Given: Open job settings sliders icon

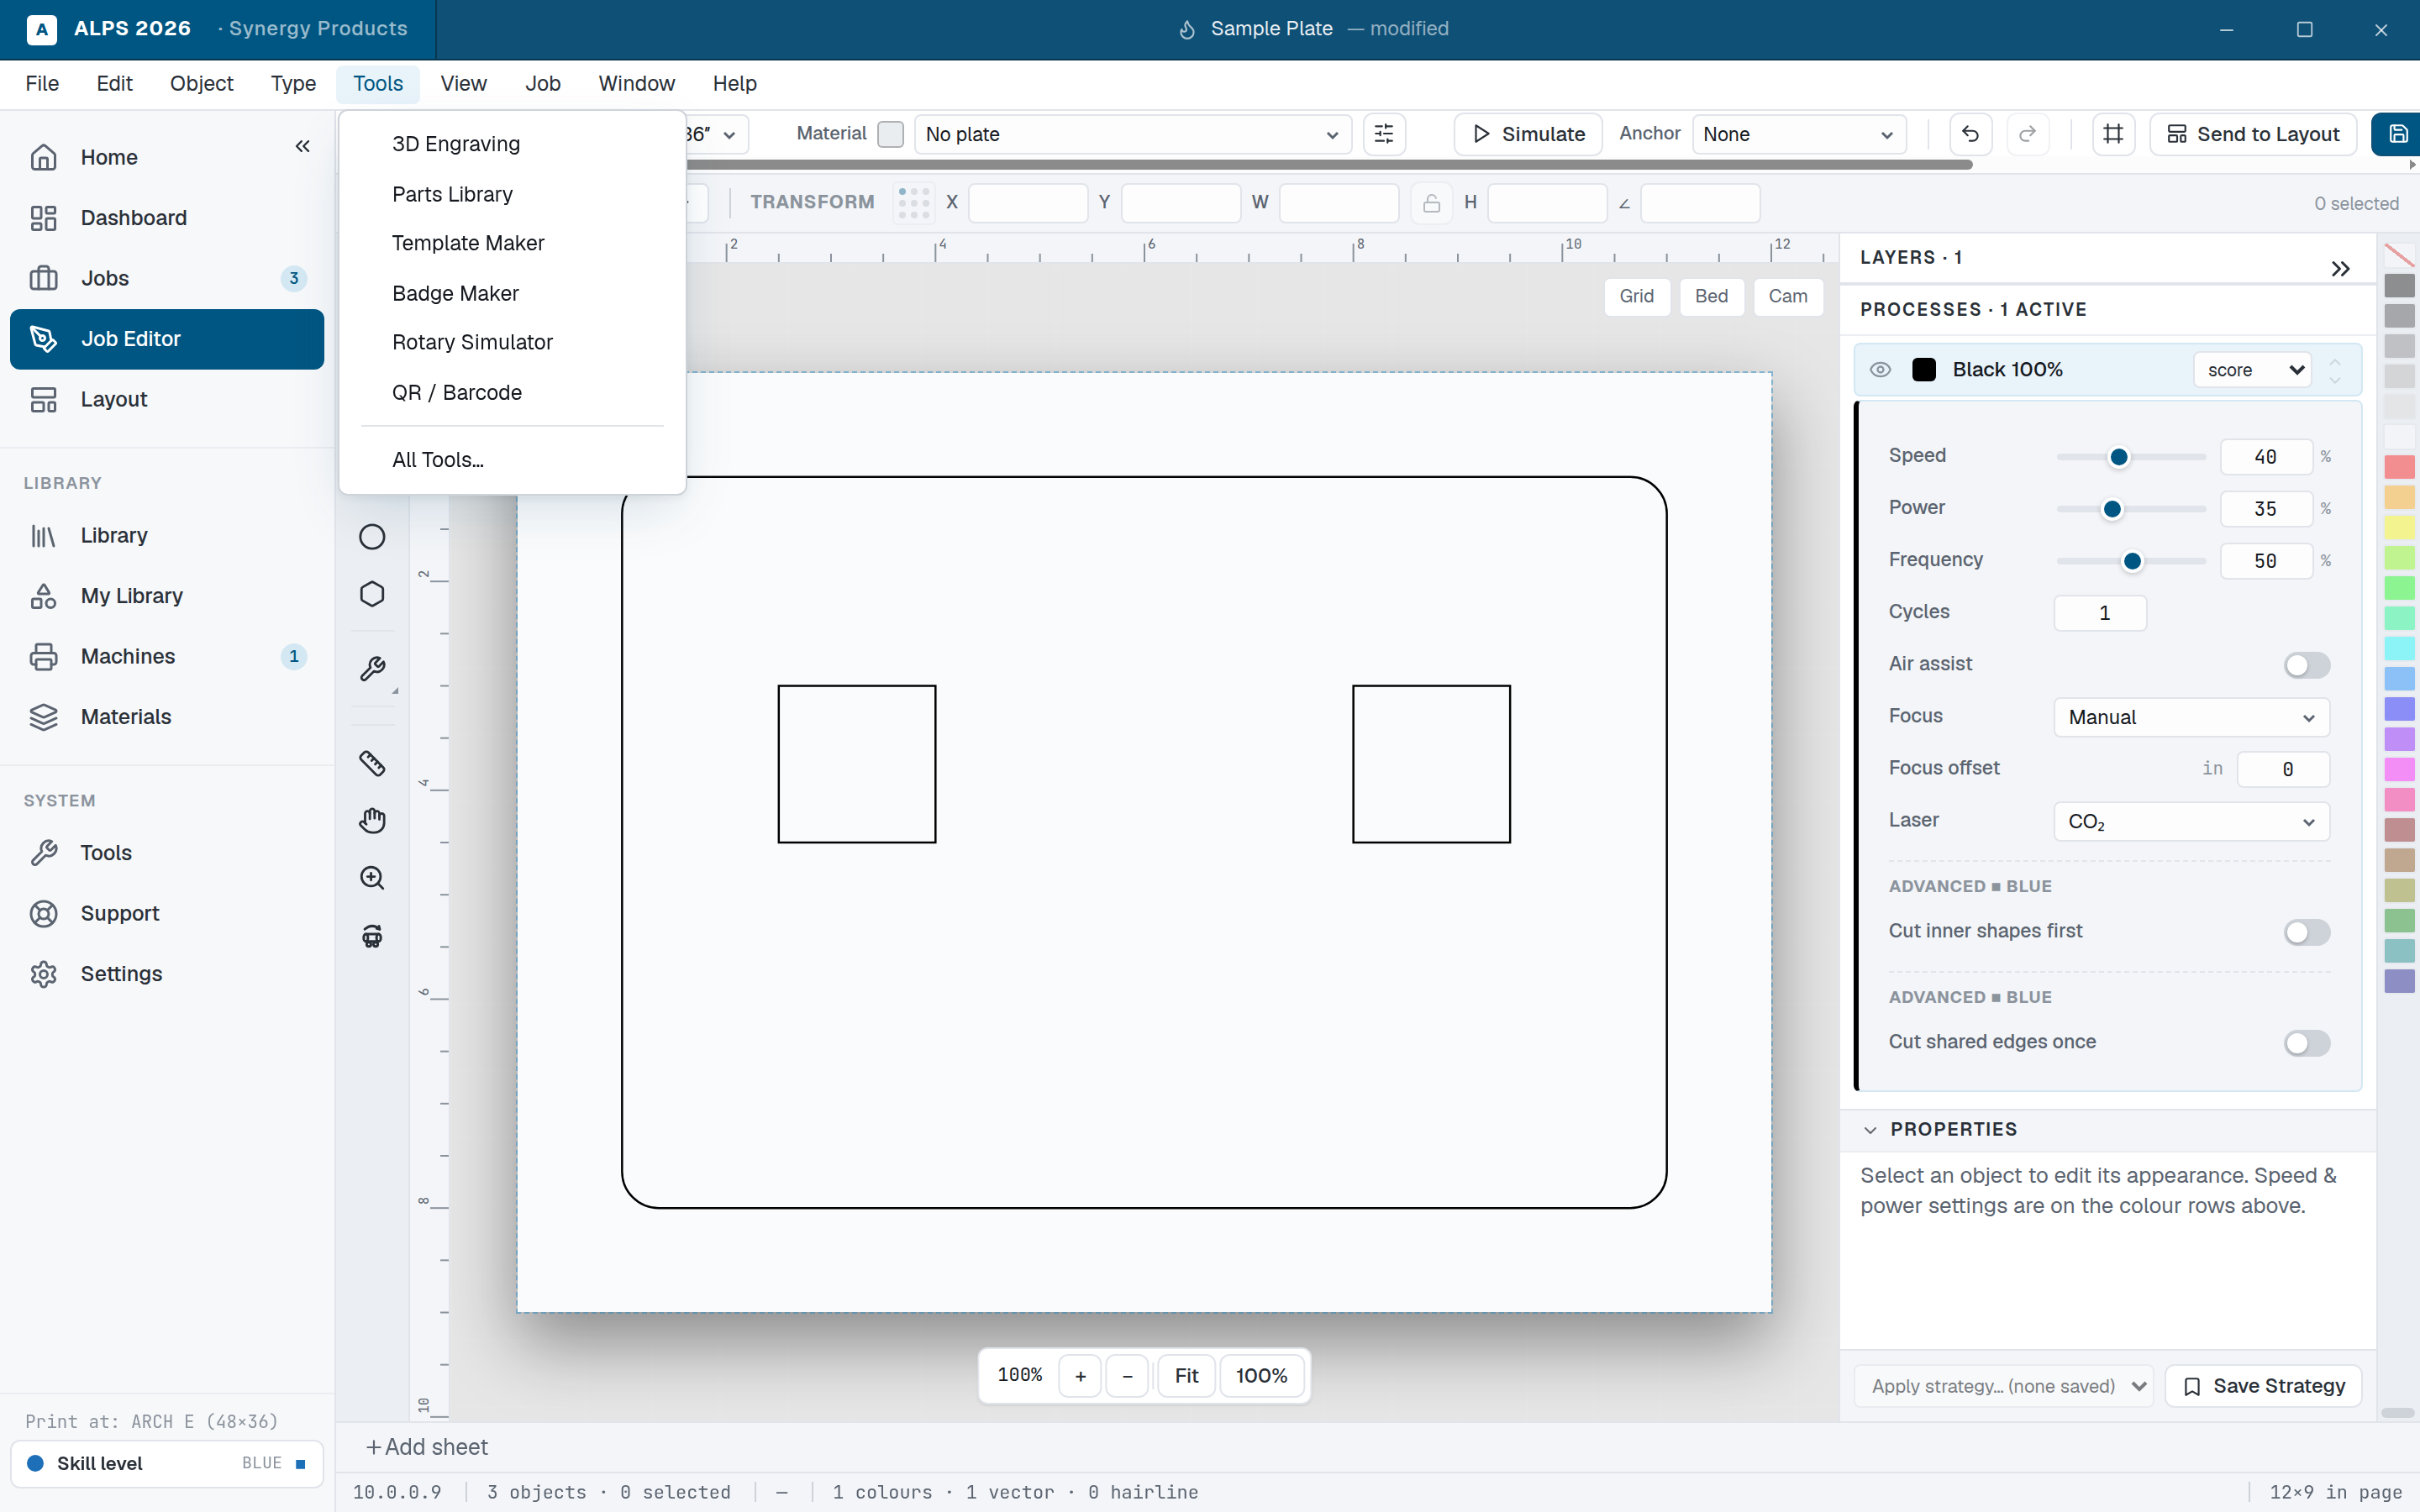Looking at the screenshot, I should [x=1384, y=134].
